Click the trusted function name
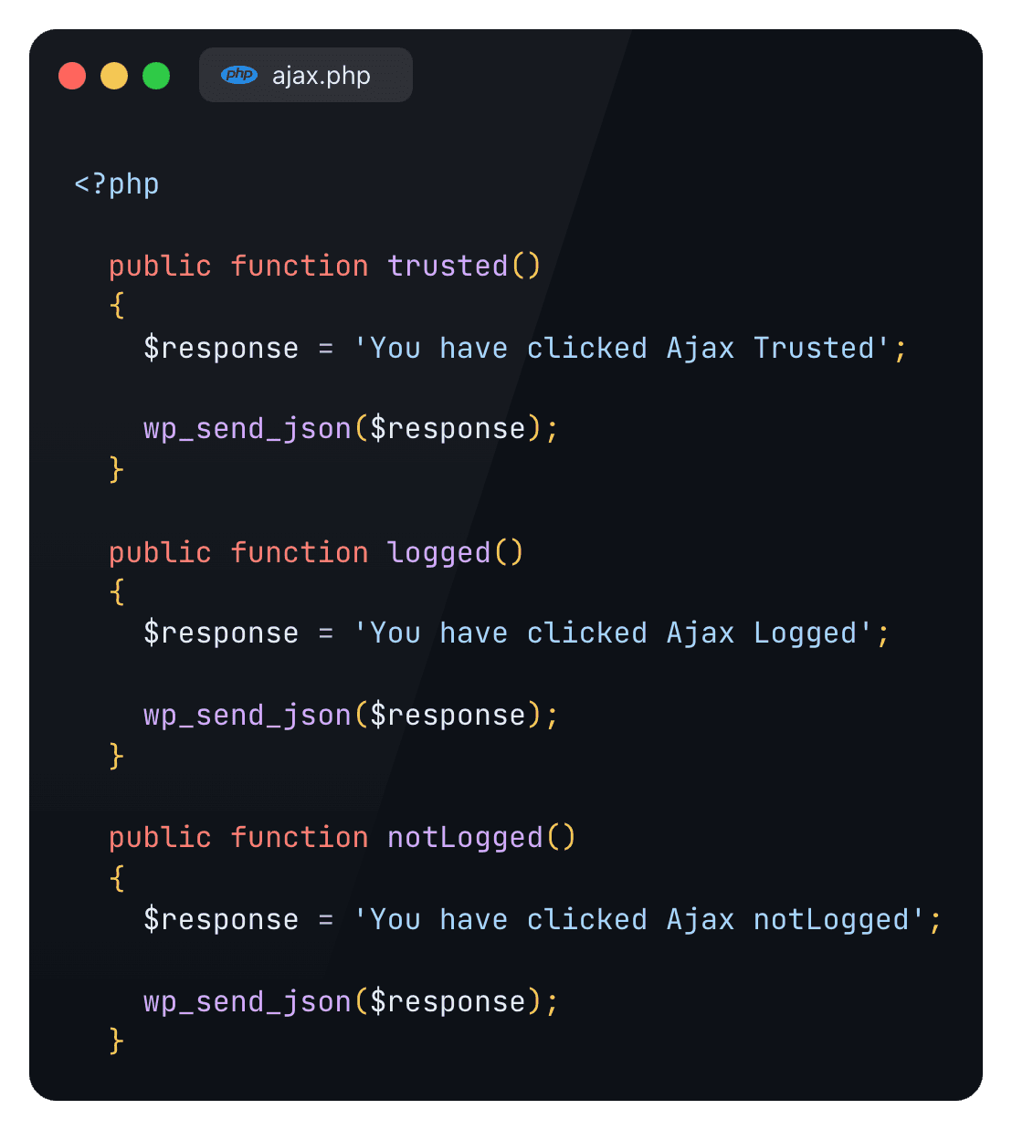 (x=448, y=266)
